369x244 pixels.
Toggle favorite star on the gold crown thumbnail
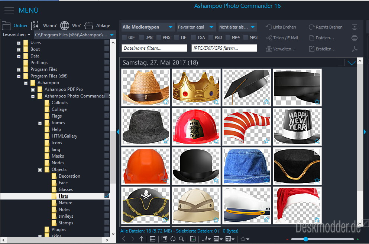pyautogui.click(x=216, y=102)
